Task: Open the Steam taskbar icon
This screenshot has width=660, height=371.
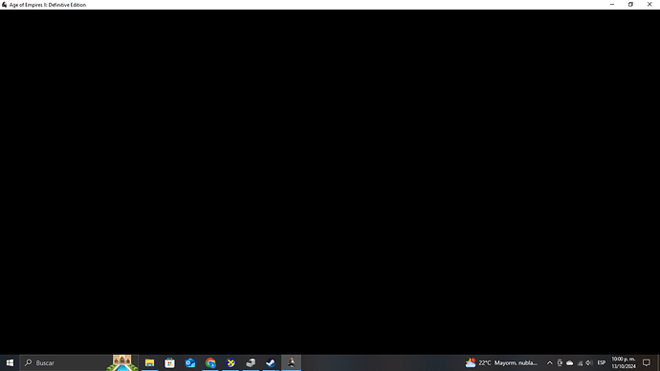Action: click(x=271, y=362)
